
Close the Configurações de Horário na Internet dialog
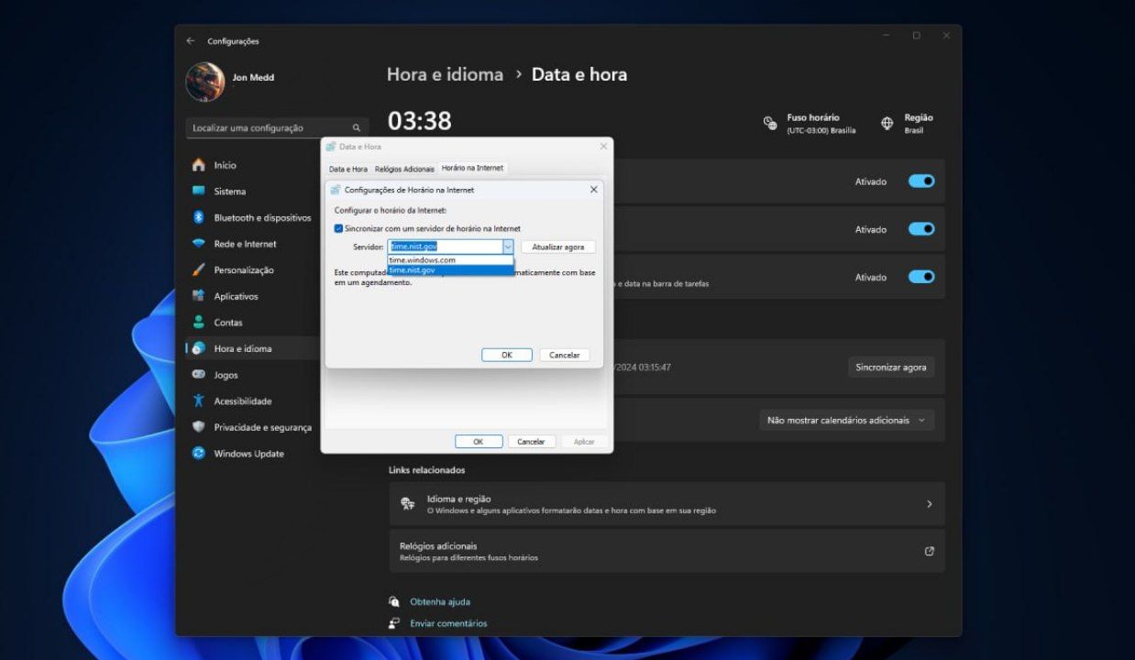593,190
